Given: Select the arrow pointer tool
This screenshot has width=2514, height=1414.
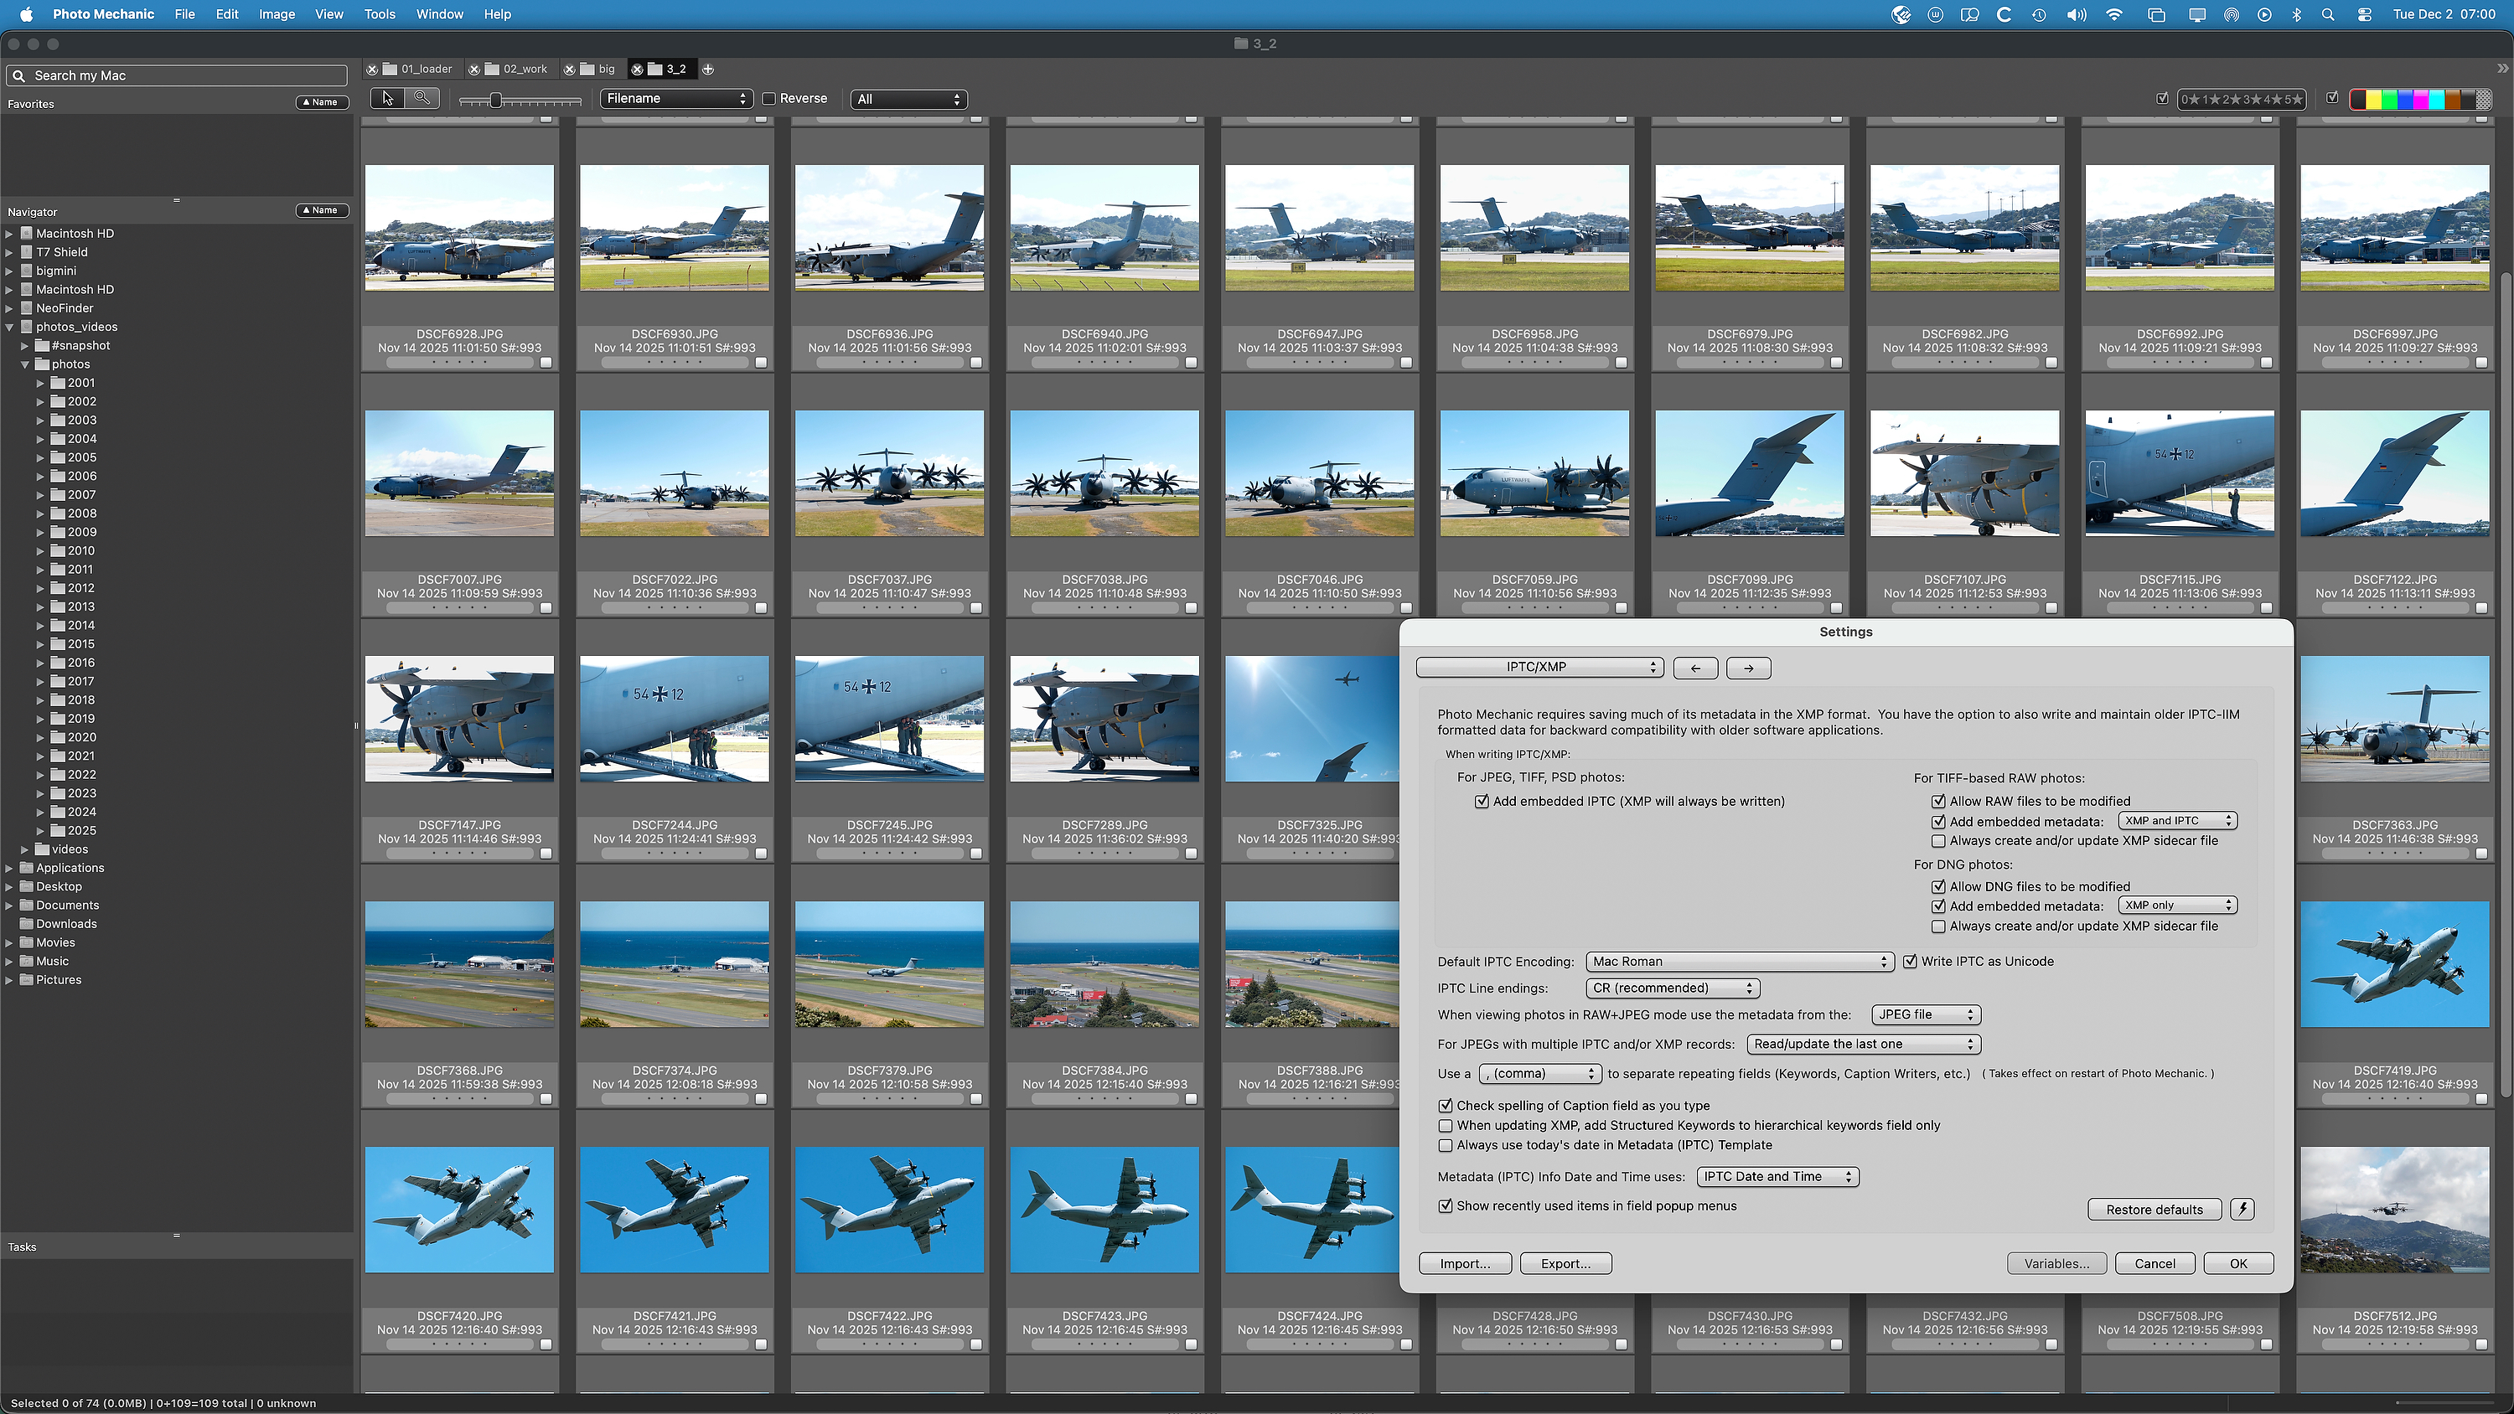Looking at the screenshot, I should (x=387, y=99).
